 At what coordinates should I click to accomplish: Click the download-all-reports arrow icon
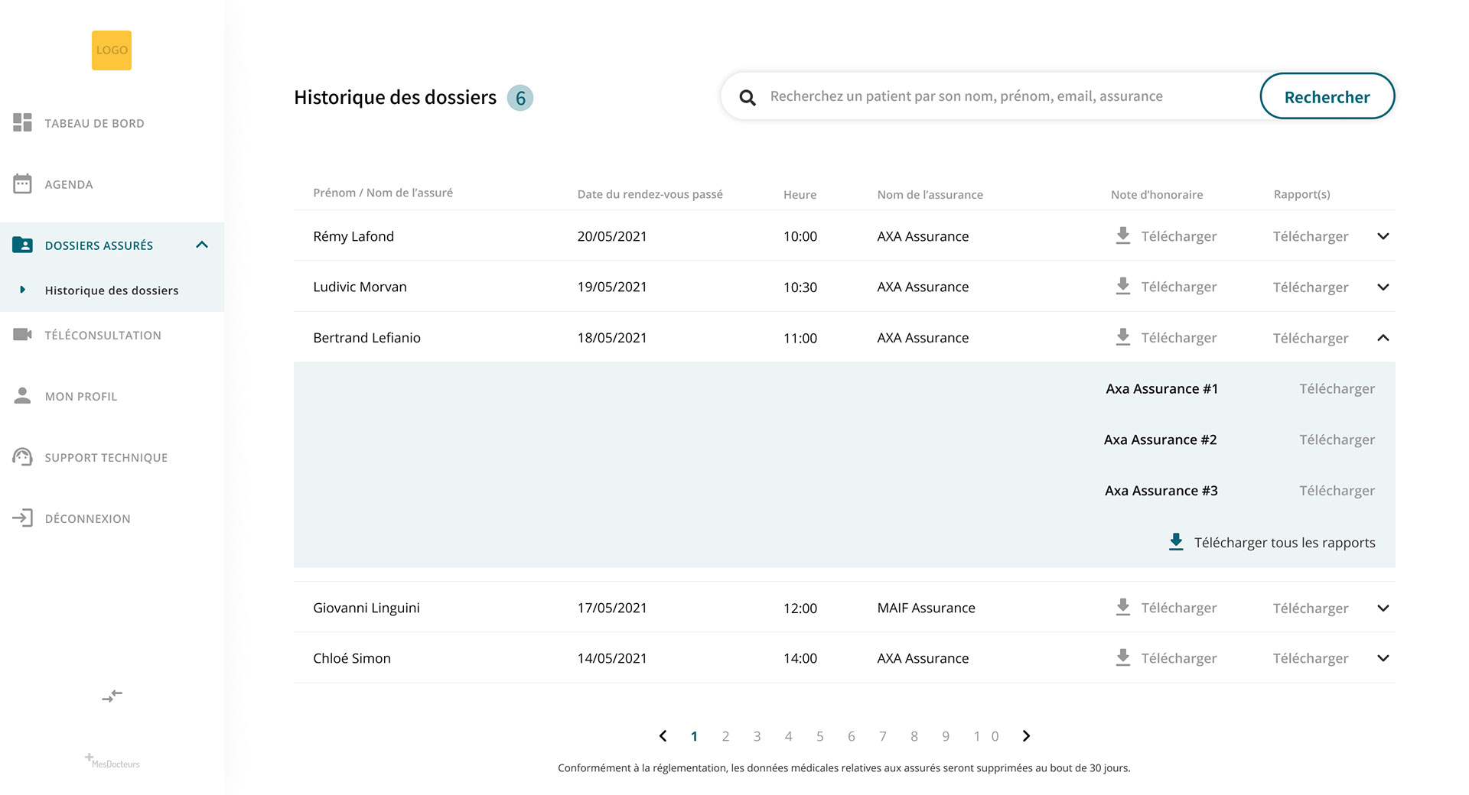1176,542
